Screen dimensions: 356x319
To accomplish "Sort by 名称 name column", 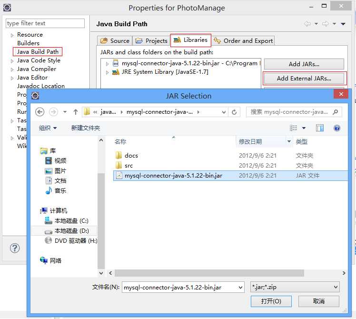I will [x=120, y=141].
